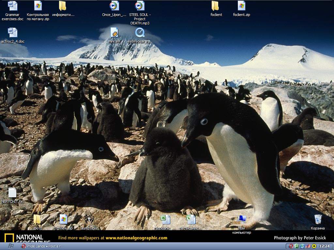
Task: Run launch.exe program
Action: (89, 219)
